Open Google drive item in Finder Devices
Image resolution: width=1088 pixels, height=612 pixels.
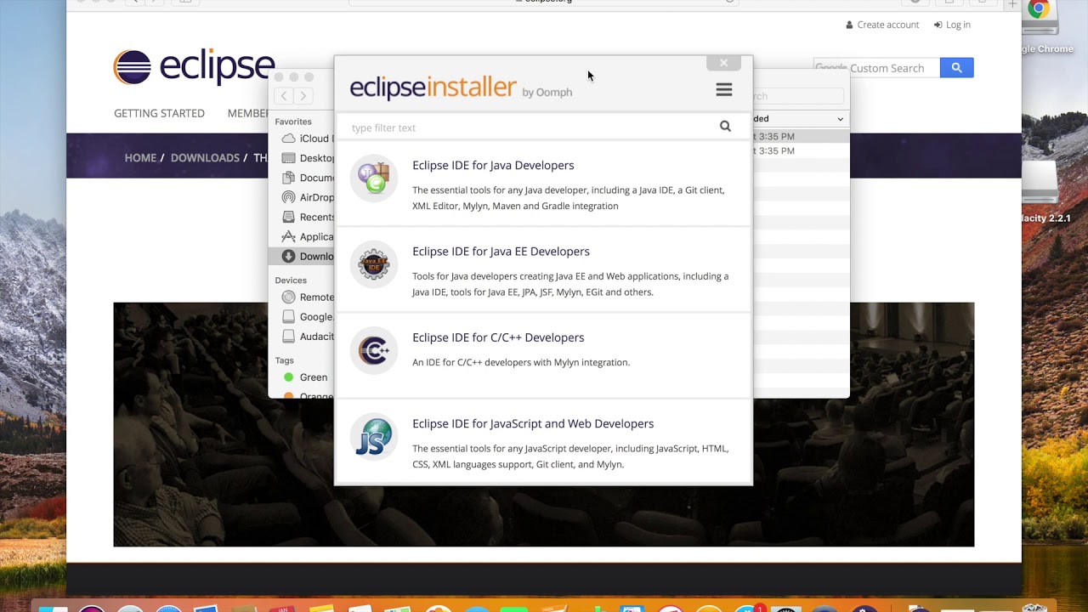click(x=307, y=317)
